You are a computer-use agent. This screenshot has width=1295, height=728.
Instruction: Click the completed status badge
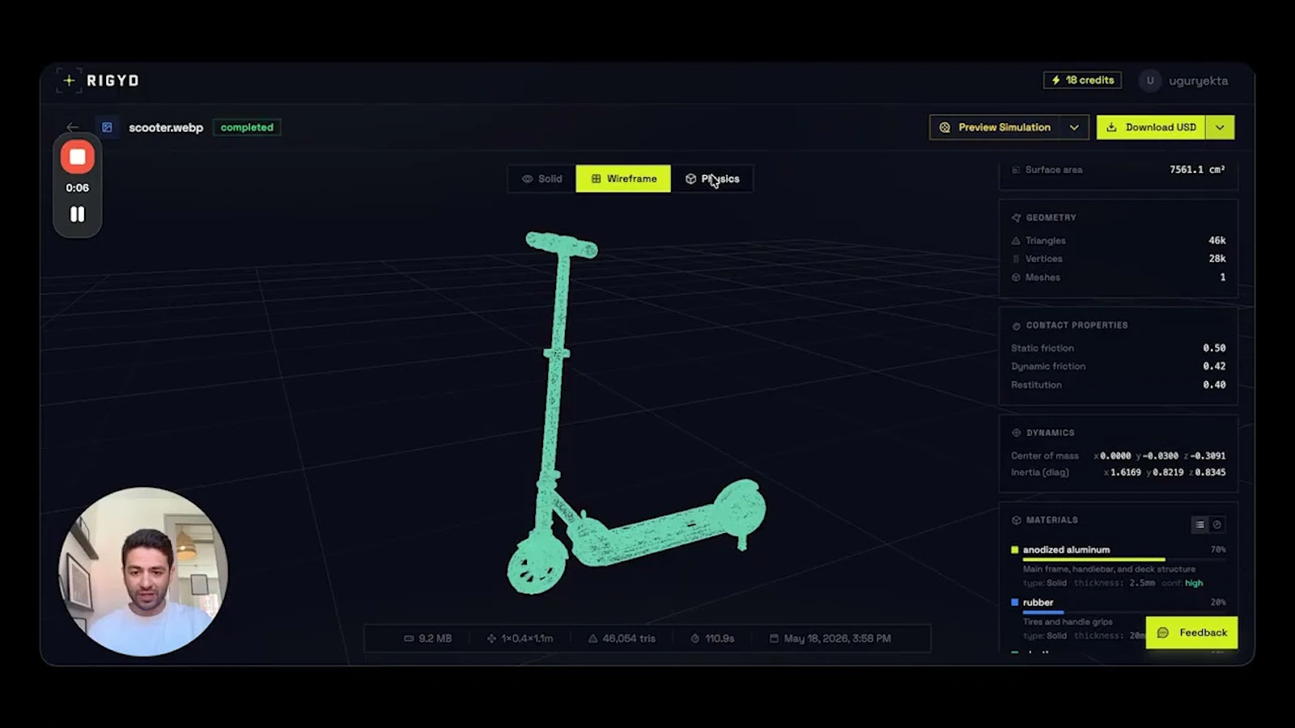[x=247, y=127]
